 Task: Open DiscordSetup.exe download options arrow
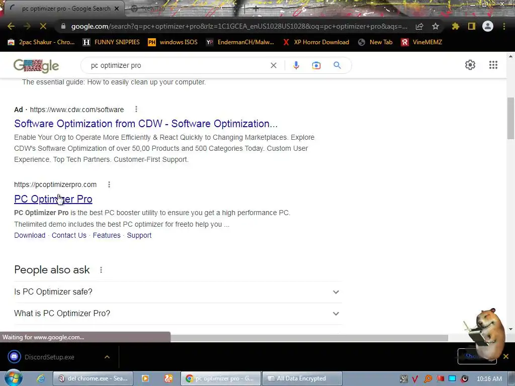click(x=107, y=357)
